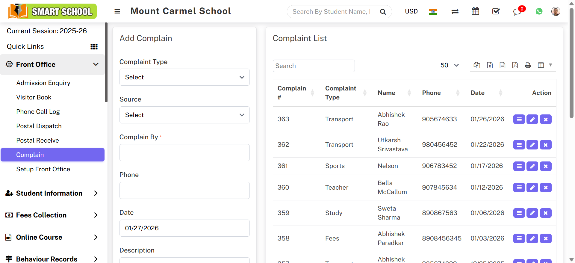Open the task checklist icon
Image resolution: width=575 pixels, height=263 pixels.
tap(496, 11)
